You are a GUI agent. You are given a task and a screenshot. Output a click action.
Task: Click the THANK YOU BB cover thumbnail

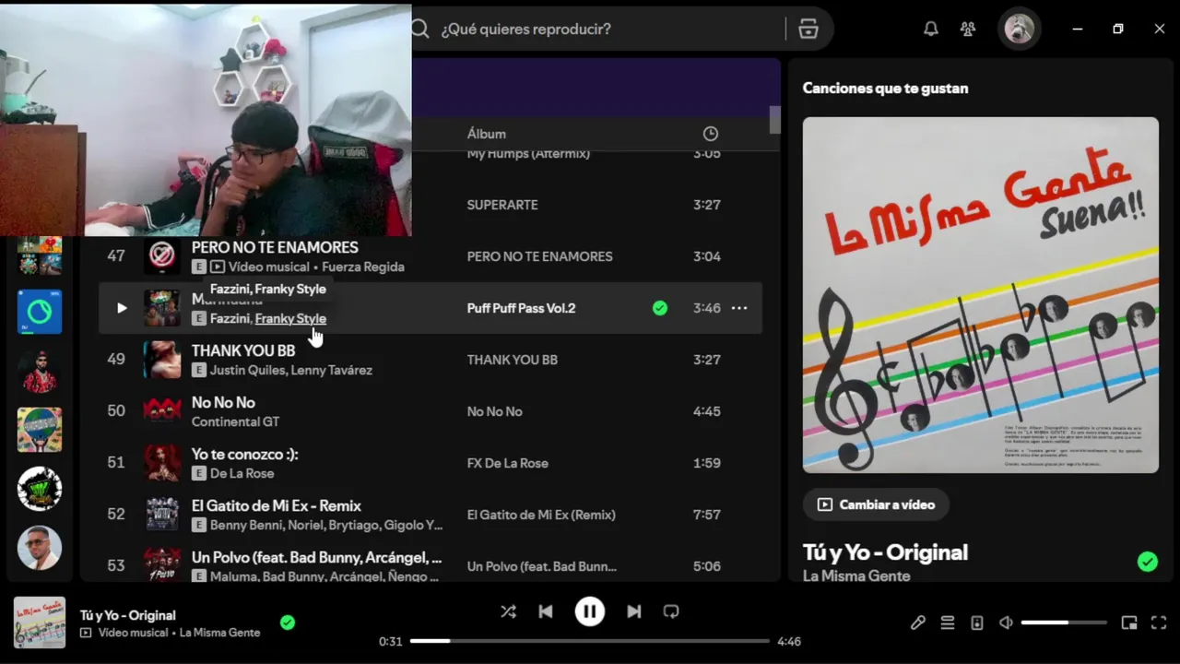pos(162,360)
